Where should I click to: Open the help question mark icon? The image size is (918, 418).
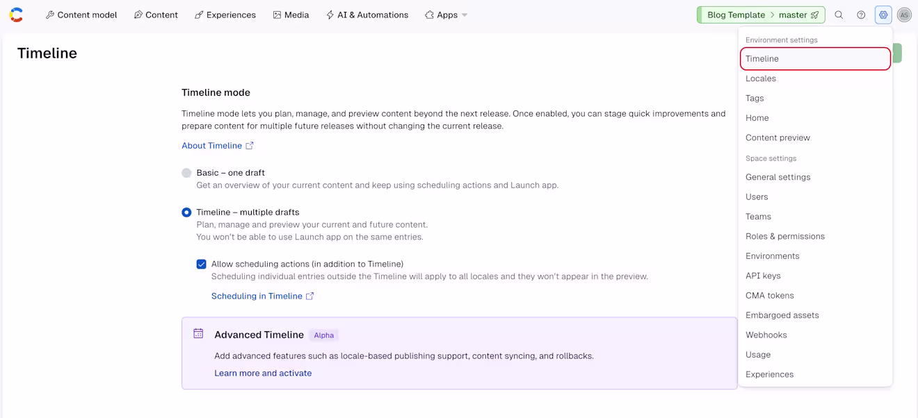tap(861, 15)
